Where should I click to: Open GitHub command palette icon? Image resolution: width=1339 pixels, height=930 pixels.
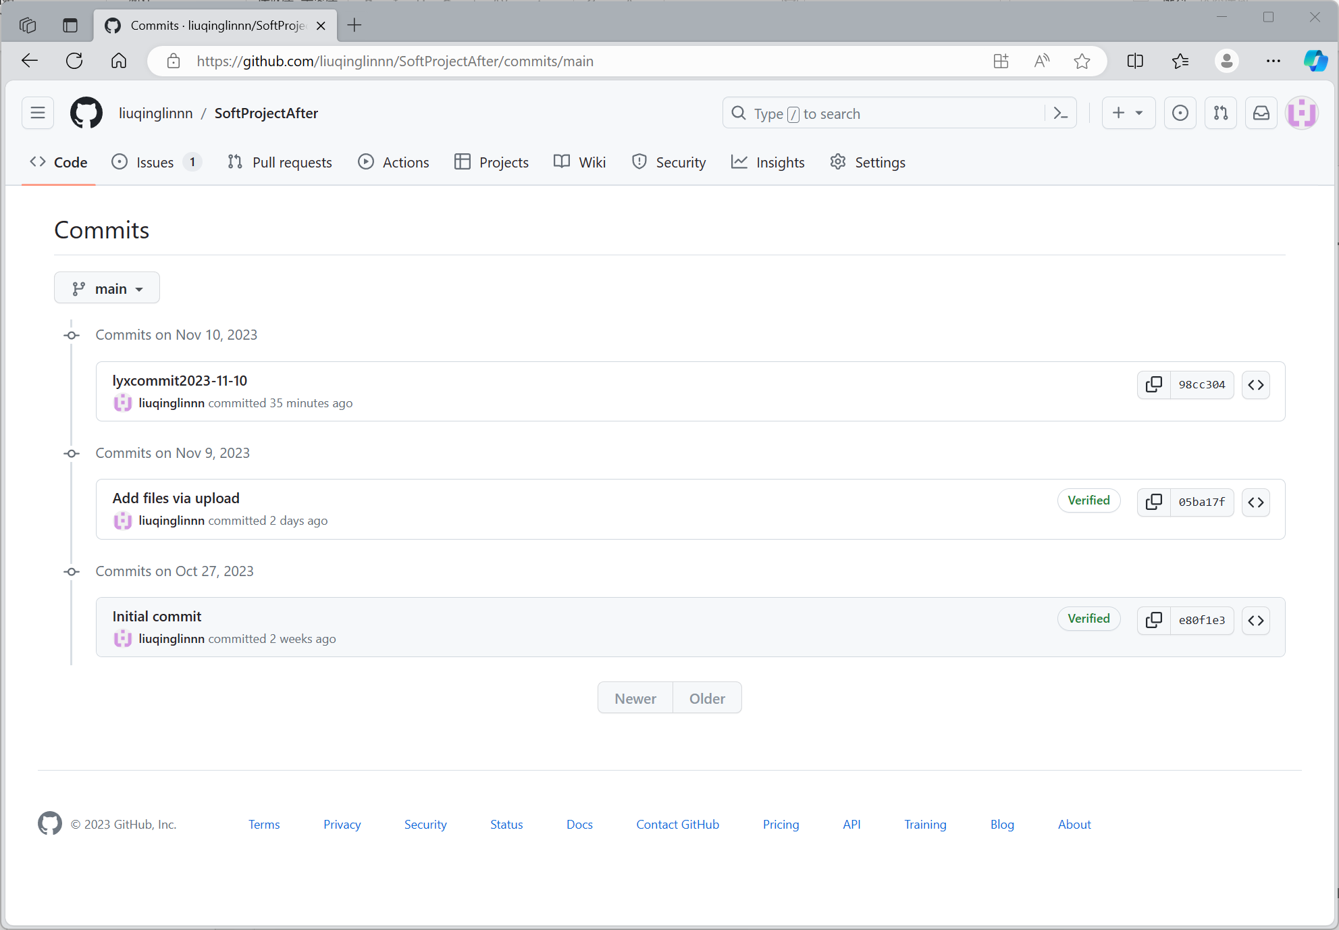pyautogui.click(x=1061, y=113)
